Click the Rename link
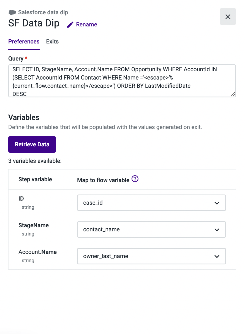This screenshot has height=334, width=245. [x=86, y=24]
